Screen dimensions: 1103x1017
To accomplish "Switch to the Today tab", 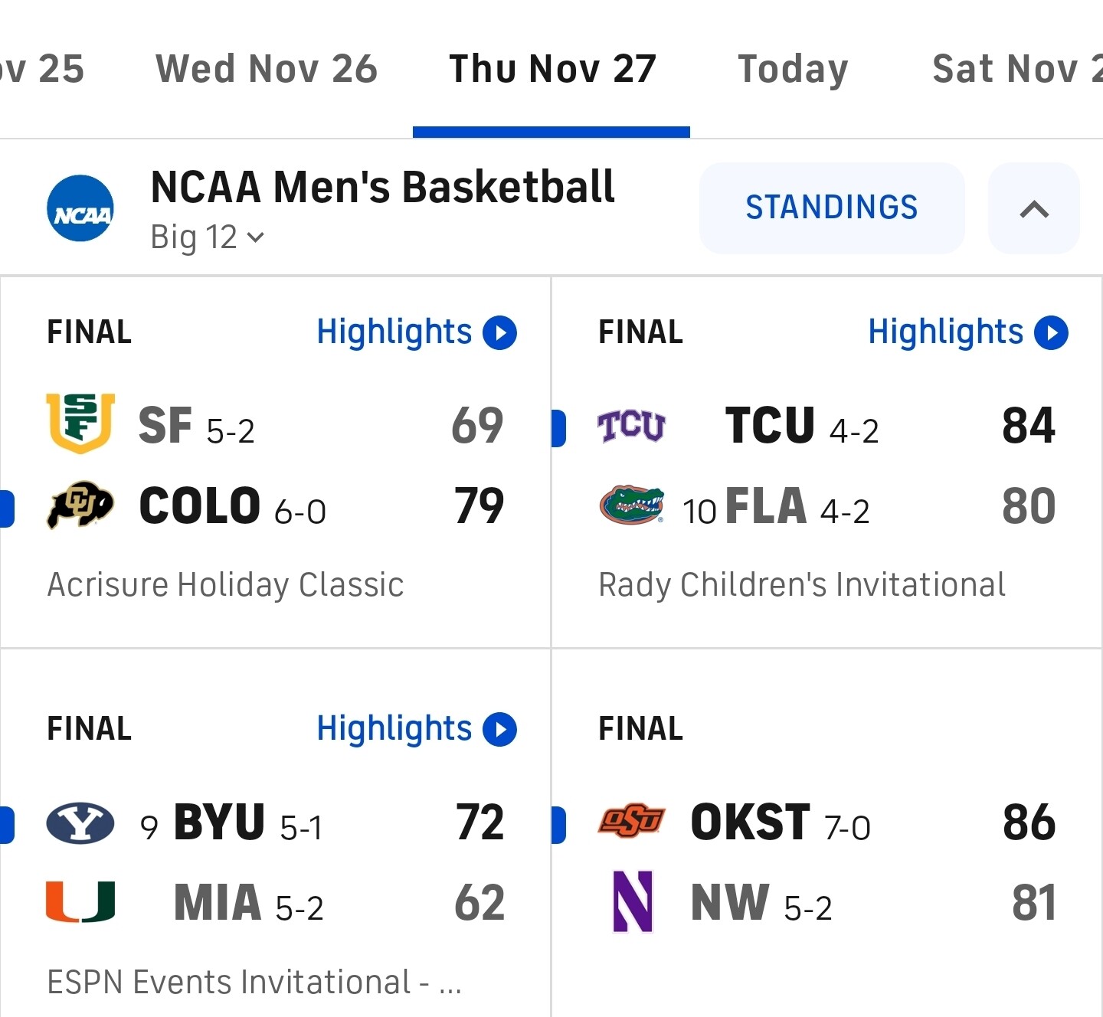I will (x=793, y=69).
